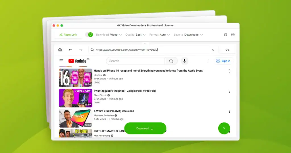Click the New badge under ShortCircuit's video
This screenshot has height=153, width=291.
coord(97,102)
